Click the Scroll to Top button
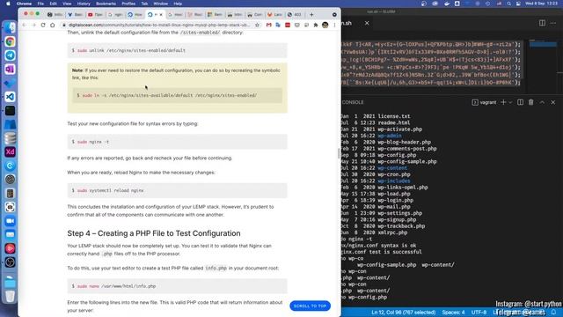This screenshot has width=563, height=317. [310, 306]
